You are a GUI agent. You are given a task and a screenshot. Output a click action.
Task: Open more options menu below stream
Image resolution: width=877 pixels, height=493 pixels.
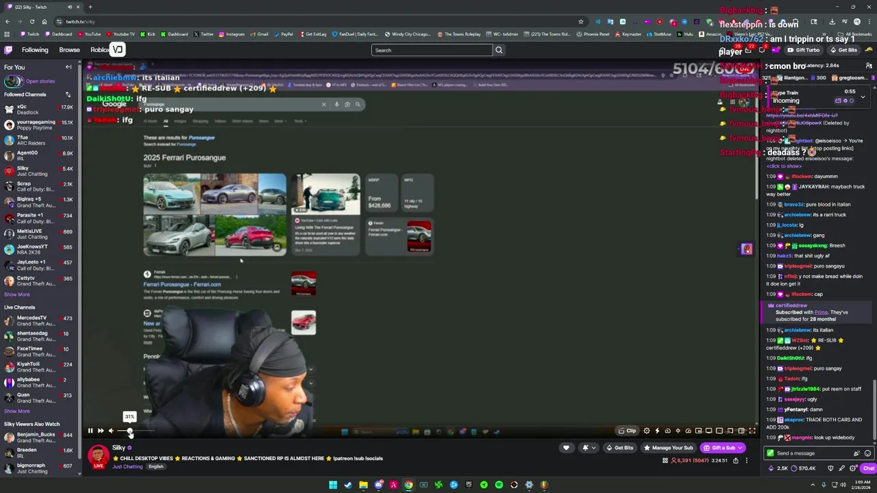[x=747, y=461]
